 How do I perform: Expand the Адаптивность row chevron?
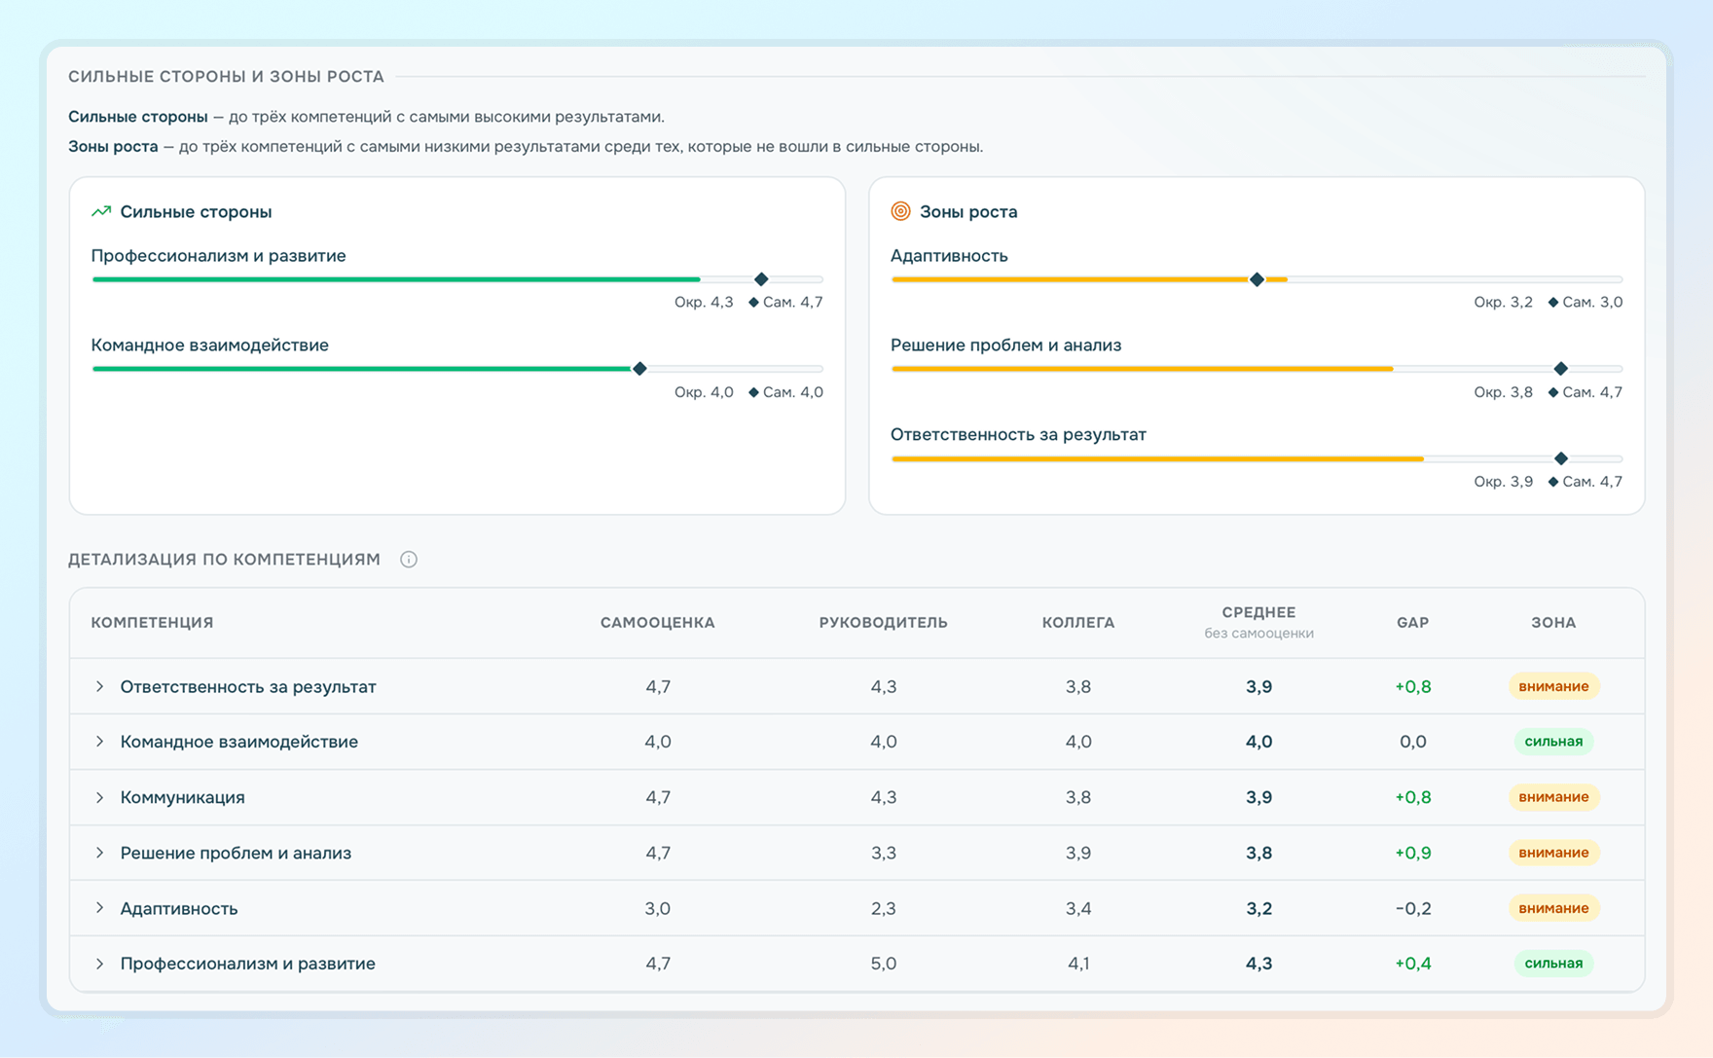click(x=99, y=908)
